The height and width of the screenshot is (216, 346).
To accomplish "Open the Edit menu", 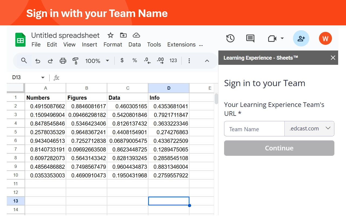I will pyautogui.click(x=52, y=45).
